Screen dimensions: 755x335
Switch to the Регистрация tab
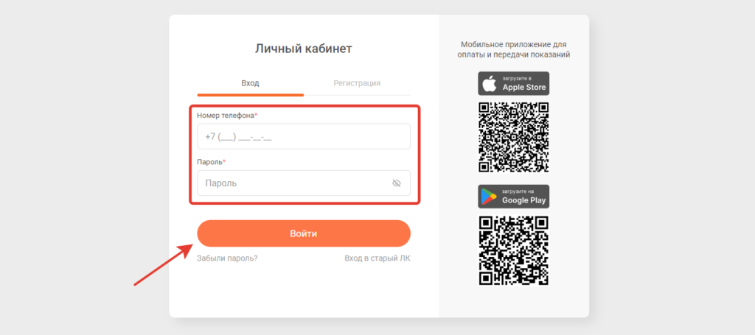[358, 83]
